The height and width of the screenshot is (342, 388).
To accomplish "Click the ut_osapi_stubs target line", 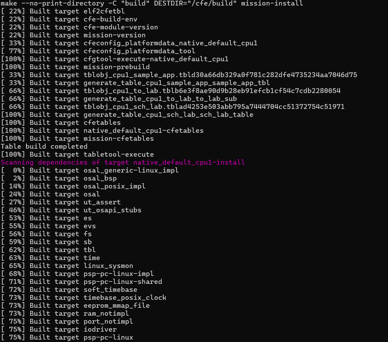I will pos(71,210).
